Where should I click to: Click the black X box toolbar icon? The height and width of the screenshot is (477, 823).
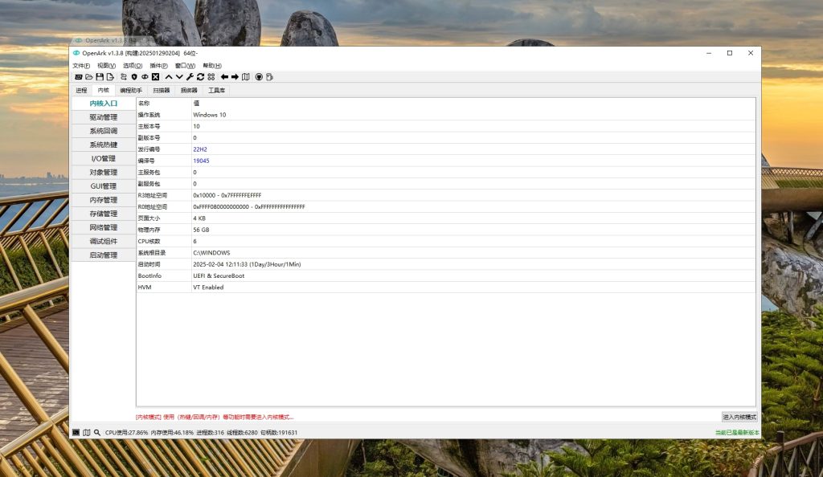pos(155,77)
